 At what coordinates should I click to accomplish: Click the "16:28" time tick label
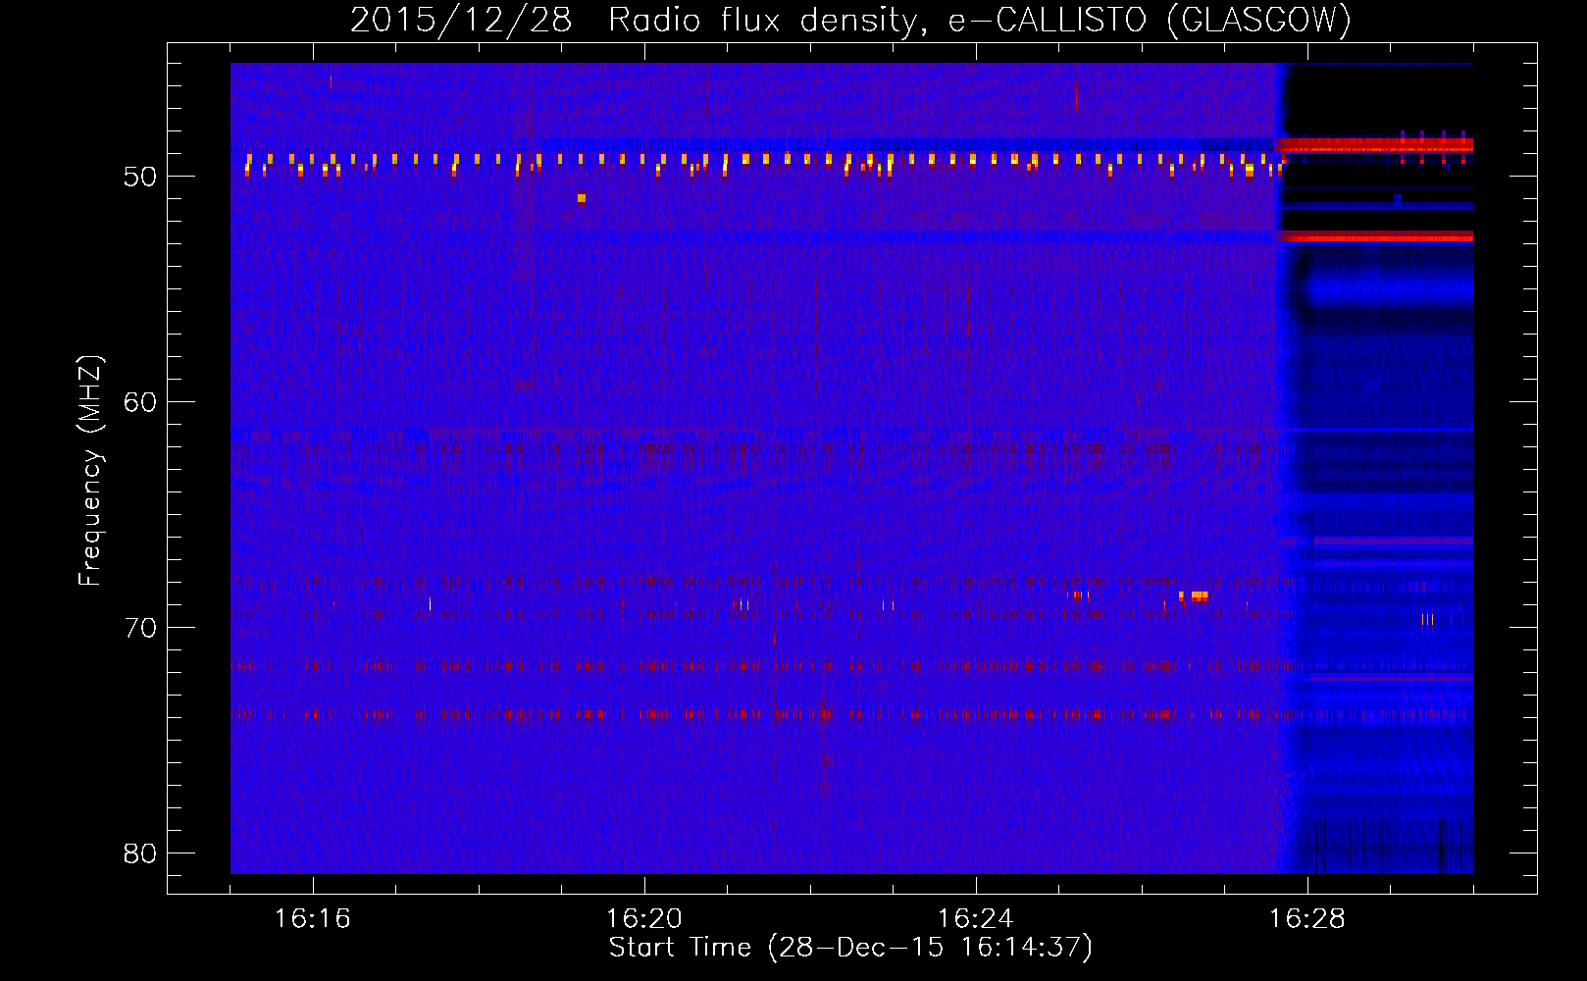(x=1307, y=919)
